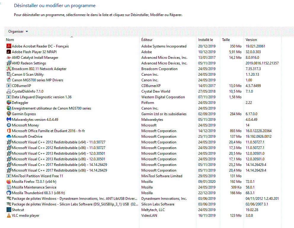Click the Malwarebytes icon
This screenshot has height=228, width=294.
click(x=9, y=119)
